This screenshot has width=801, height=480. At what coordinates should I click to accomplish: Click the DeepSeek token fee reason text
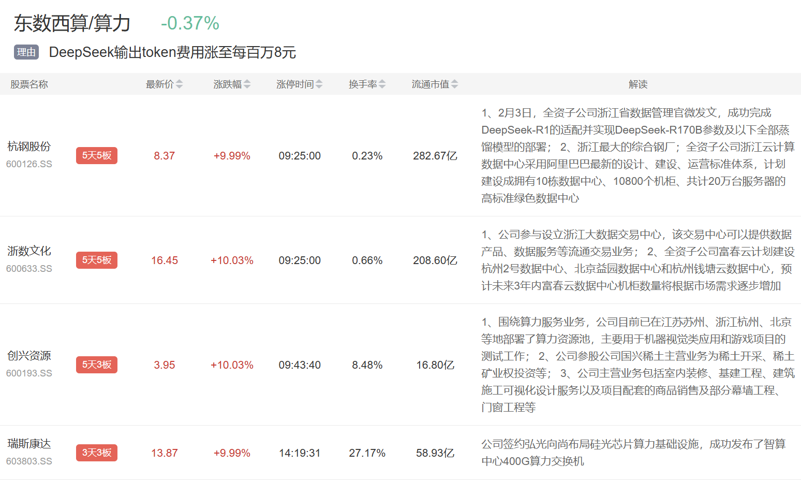[x=172, y=52]
